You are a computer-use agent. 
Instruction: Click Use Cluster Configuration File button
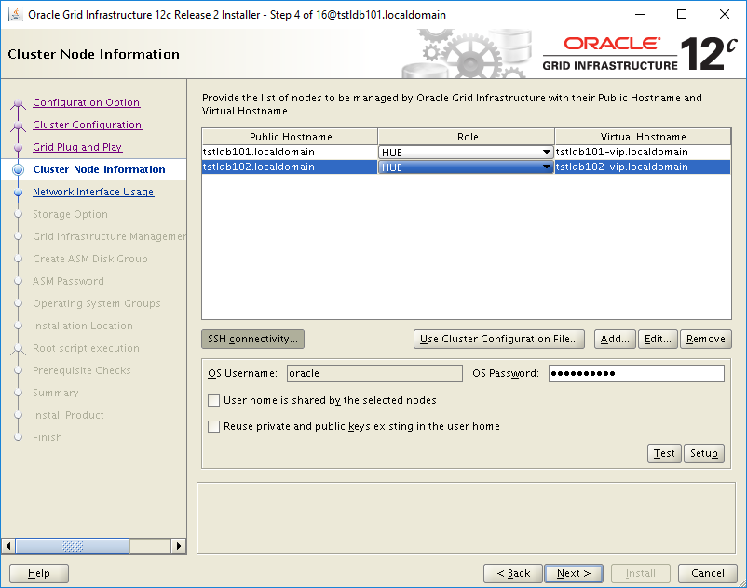(499, 339)
